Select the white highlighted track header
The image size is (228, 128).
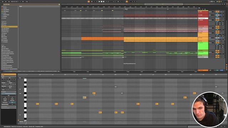click(x=203, y=18)
